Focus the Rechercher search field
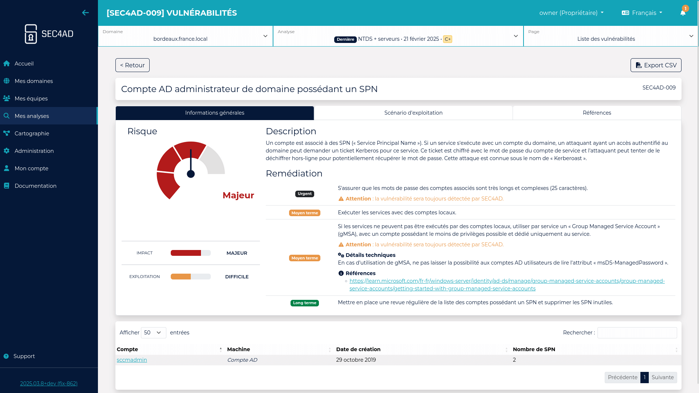 click(637, 333)
